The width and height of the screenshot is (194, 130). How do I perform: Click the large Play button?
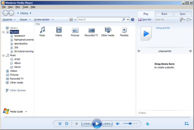coord(97,124)
